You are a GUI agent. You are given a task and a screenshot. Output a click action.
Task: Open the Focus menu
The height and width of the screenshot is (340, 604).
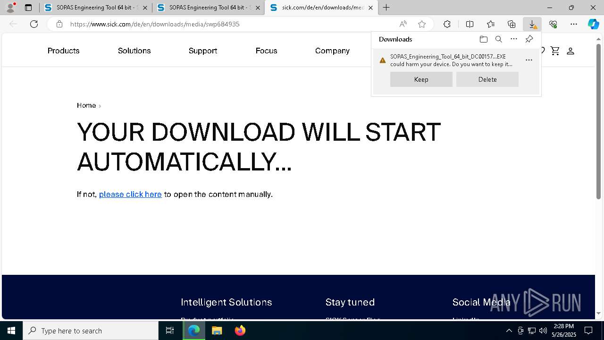point(267,51)
